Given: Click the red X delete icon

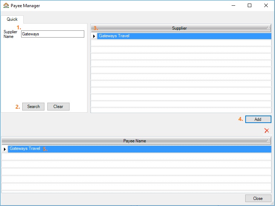Looking at the screenshot, I should pyautogui.click(x=266, y=131).
